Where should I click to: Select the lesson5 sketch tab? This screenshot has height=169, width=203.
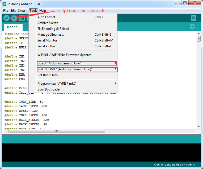click(13, 27)
